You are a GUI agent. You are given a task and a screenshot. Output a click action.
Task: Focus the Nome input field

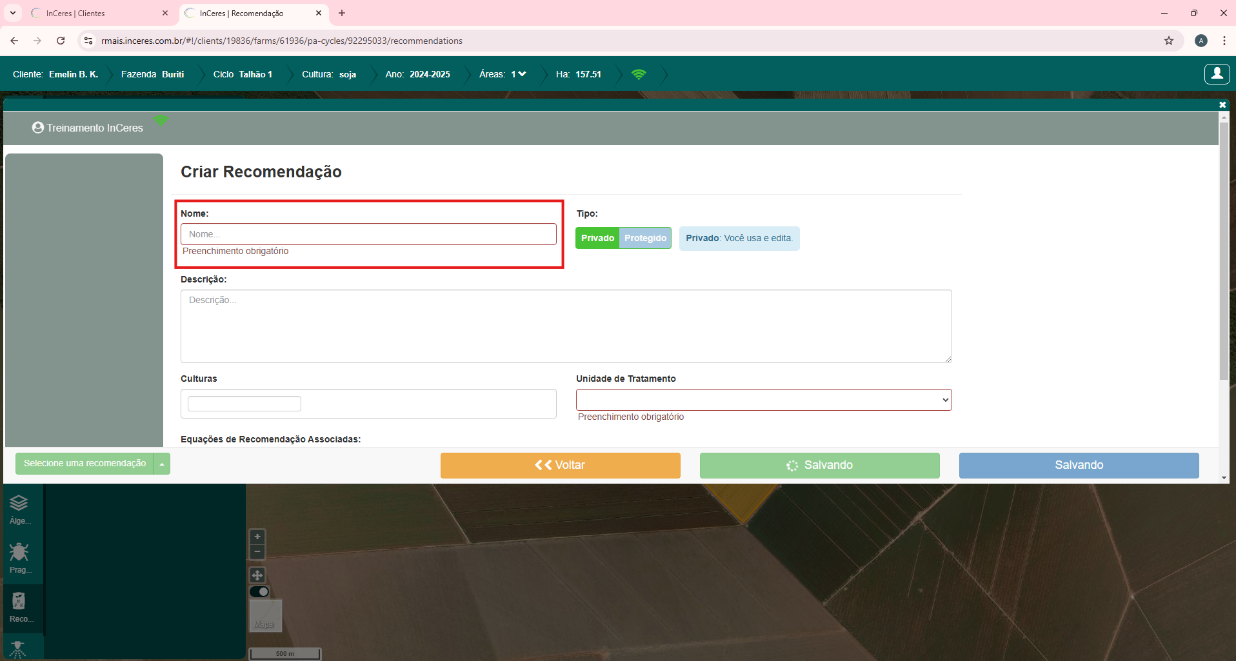click(x=368, y=234)
